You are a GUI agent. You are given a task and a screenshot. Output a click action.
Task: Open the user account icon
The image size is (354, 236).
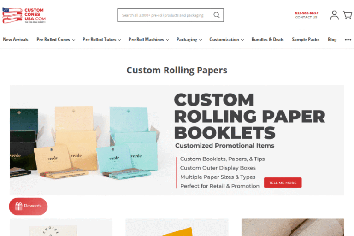[x=334, y=15]
